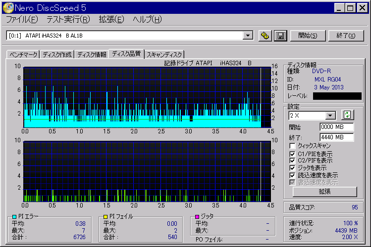Open the 拡張(E) menu
371x247 pixels.
point(111,19)
